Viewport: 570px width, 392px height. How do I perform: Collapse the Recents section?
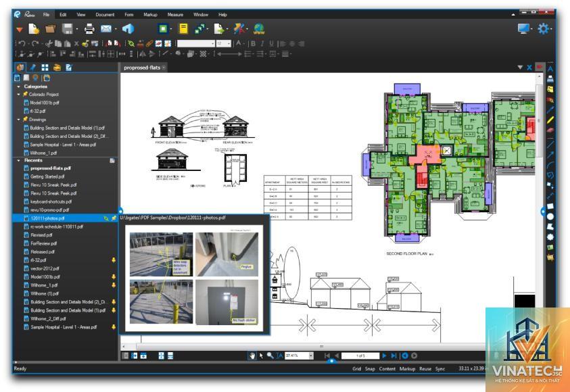click(18, 160)
